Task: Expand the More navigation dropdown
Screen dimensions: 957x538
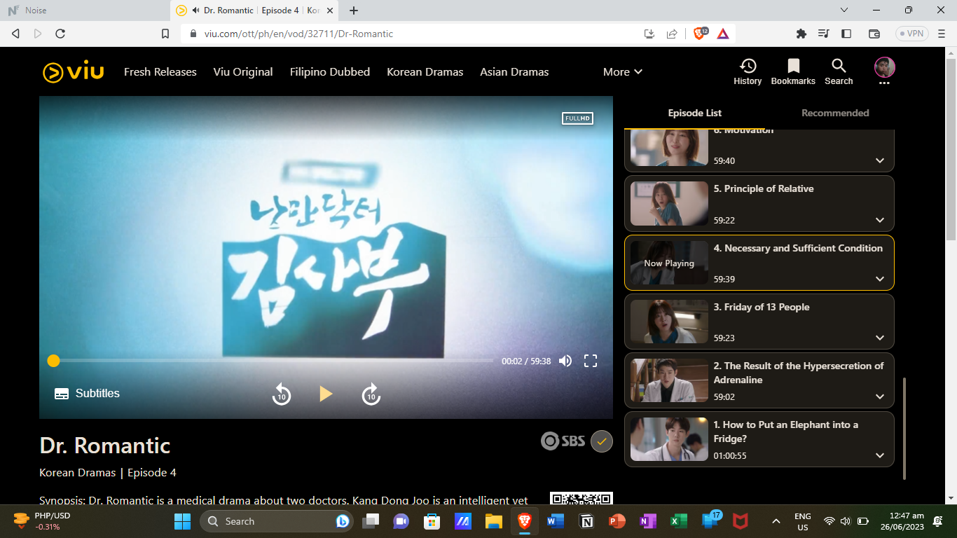Action: tap(623, 72)
